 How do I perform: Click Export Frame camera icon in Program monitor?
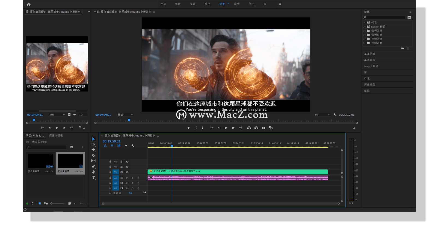click(264, 128)
